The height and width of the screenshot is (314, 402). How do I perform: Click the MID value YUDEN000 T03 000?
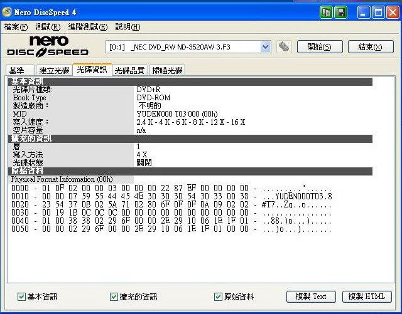tap(177, 114)
